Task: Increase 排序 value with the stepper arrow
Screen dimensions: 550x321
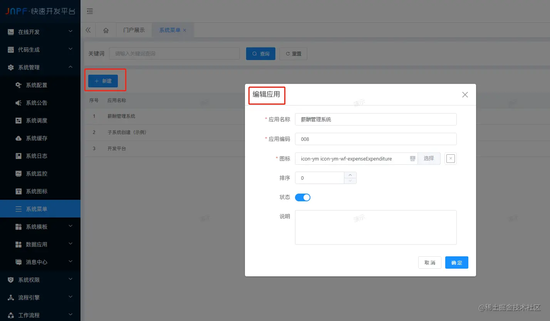Action: pyautogui.click(x=350, y=176)
